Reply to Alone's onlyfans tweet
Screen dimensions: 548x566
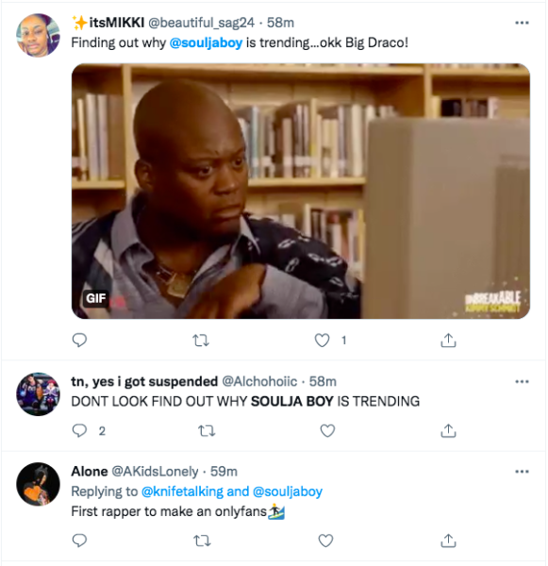click(x=79, y=541)
